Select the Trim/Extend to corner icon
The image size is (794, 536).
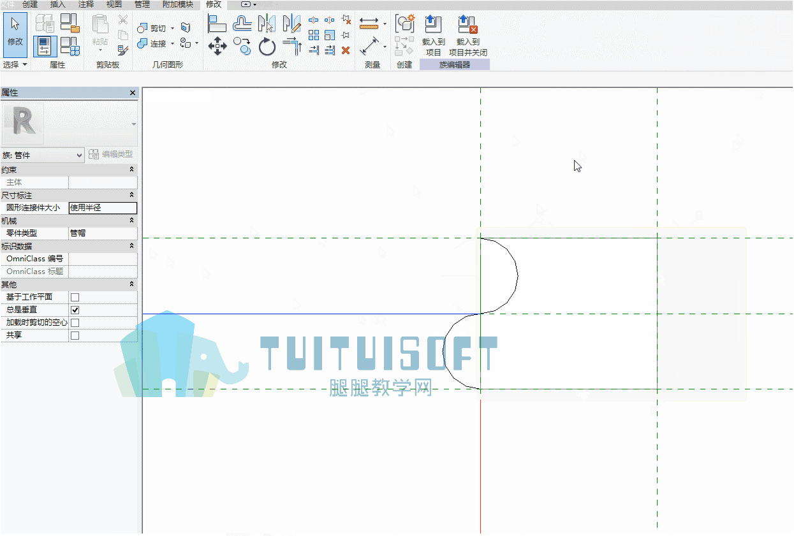(x=291, y=46)
